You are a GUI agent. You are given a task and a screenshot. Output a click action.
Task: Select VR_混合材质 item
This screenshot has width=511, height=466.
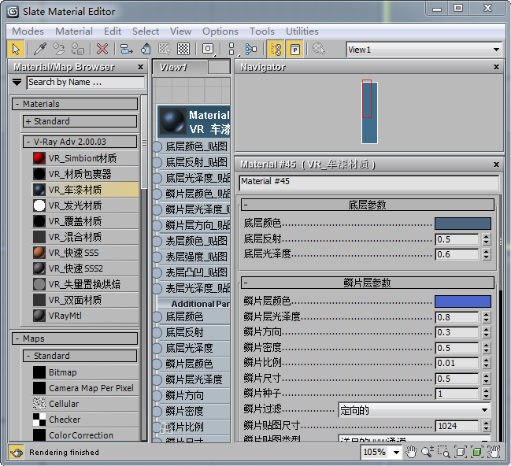coord(85,237)
